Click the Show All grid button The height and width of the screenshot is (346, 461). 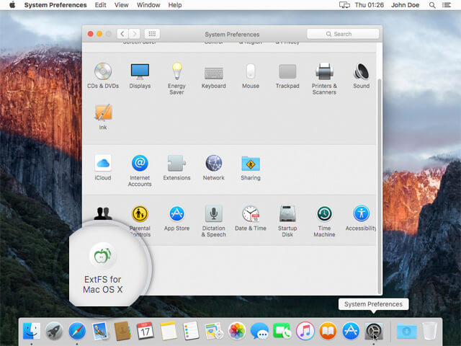[152, 34]
